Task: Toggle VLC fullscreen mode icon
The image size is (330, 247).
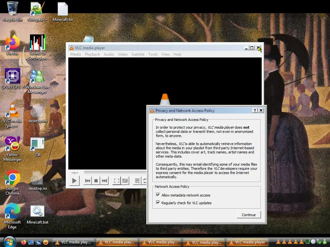Action: coord(117,181)
